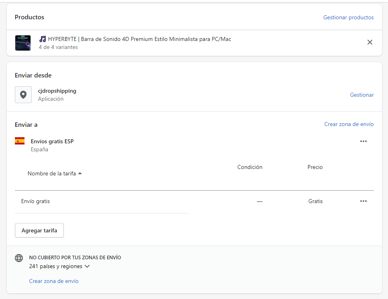Select the Envío gratis rate row
The width and height of the screenshot is (388, 299).
35,201
